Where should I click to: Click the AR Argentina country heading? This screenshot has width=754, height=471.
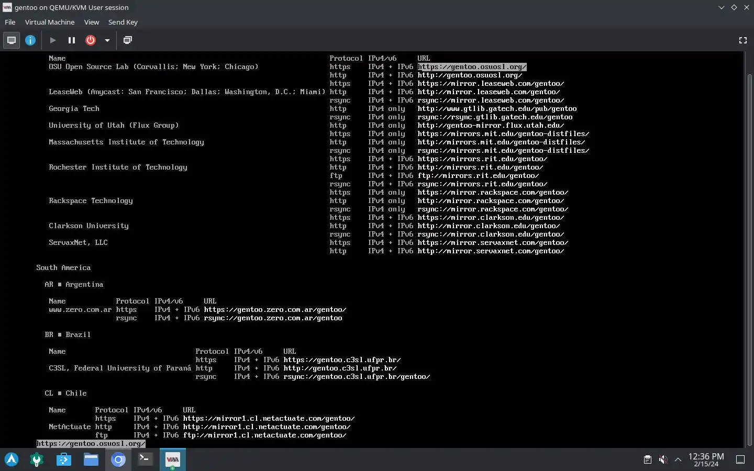tap(74, 285)
